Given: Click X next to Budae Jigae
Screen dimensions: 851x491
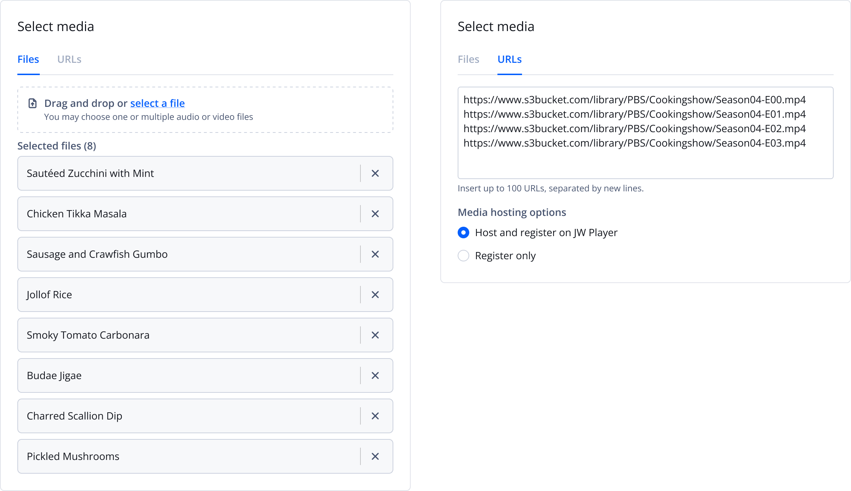Looking at the screenshot, I should (375, 375).
